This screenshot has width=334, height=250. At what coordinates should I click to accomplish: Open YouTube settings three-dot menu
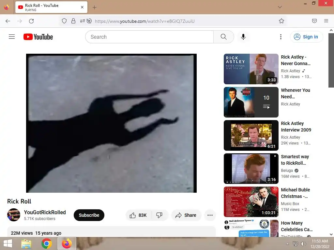click(x=281, y=37)
